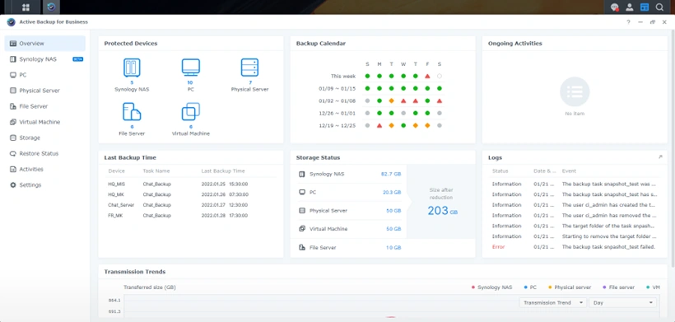Open the DSM search icon

click(x=659, y=7)
